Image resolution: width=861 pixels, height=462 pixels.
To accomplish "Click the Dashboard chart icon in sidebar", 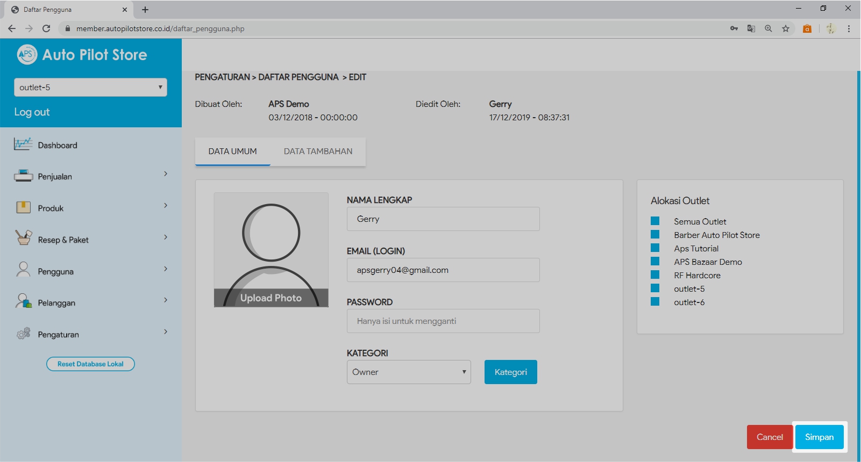I will (23, 145).
